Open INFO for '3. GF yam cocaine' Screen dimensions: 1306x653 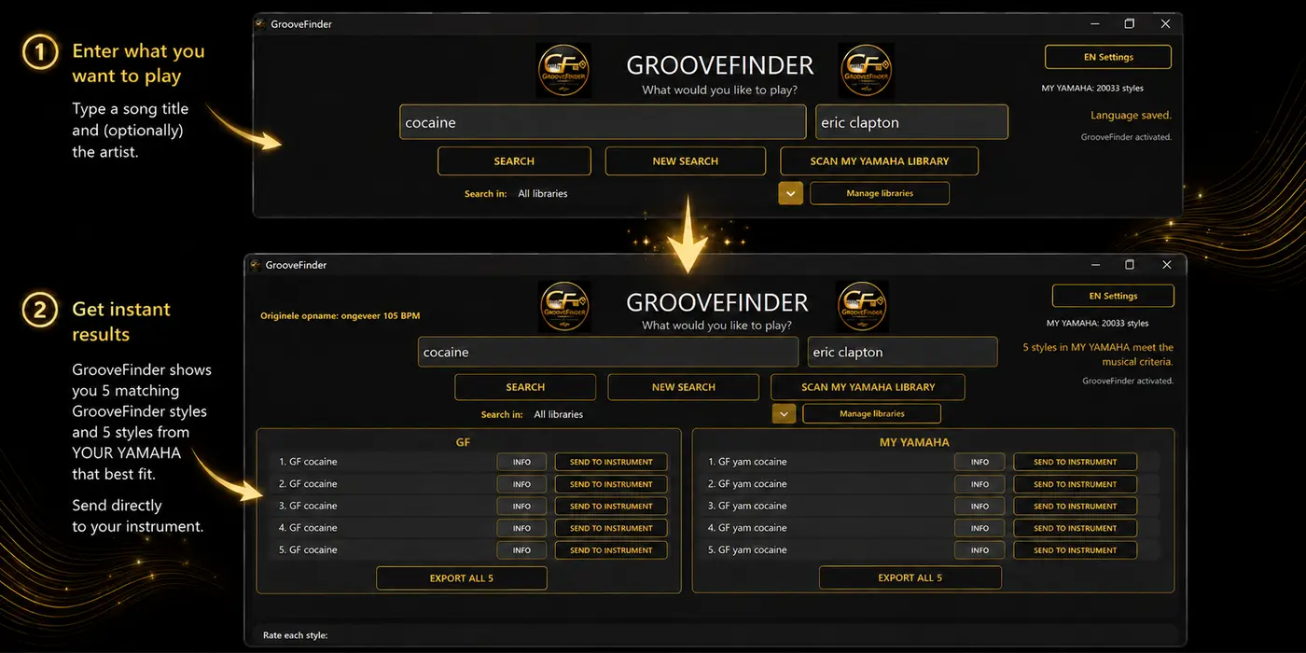click(979, 506)
